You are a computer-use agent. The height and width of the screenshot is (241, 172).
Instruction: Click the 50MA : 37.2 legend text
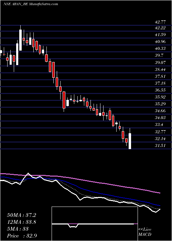tap(21, 215)
